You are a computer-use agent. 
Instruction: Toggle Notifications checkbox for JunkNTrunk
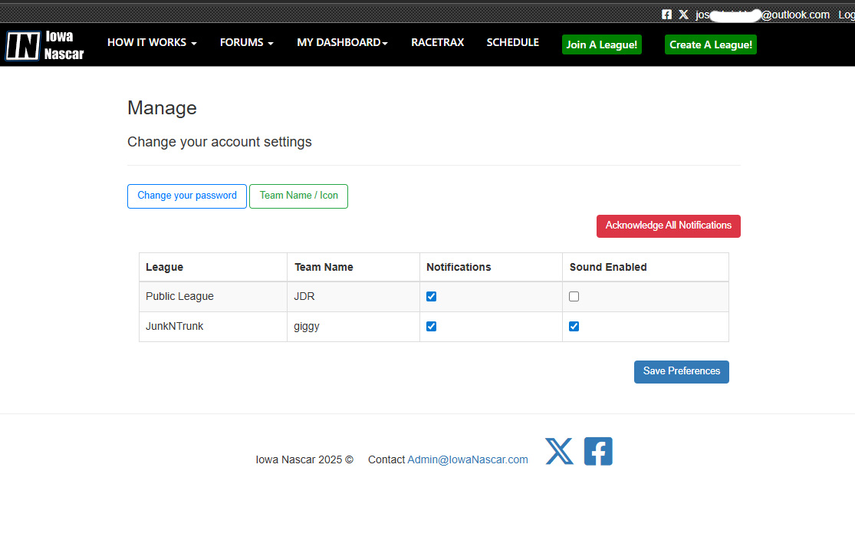[x=431, y=327]
